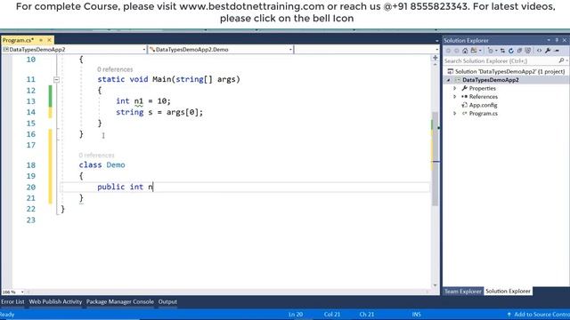
Task: Click 'Ln 20' in the status bar
Action: (296, 314)
